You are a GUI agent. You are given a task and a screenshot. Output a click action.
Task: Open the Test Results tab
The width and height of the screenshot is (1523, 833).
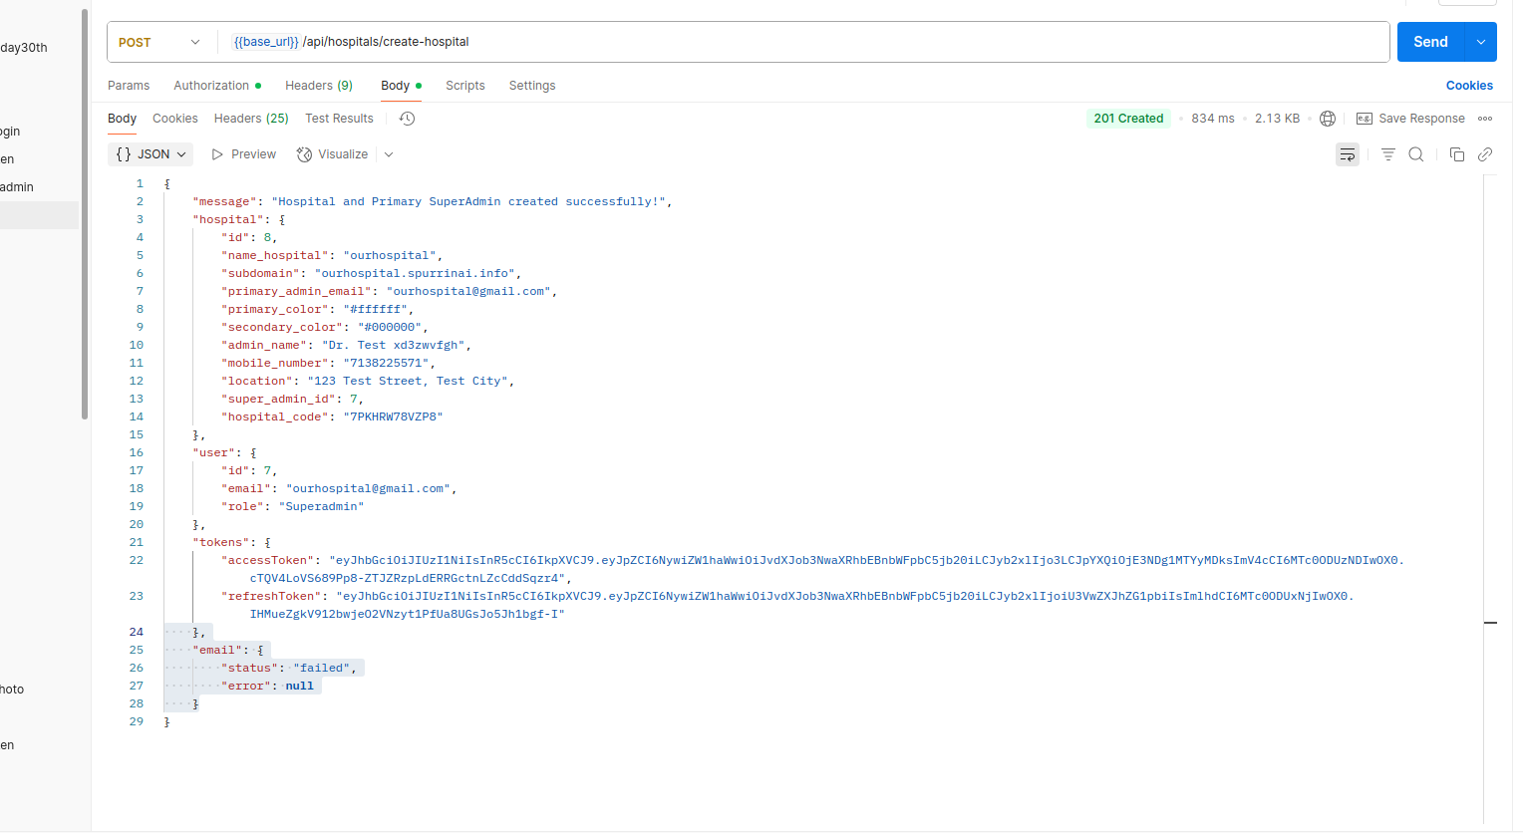click(339, 119)
